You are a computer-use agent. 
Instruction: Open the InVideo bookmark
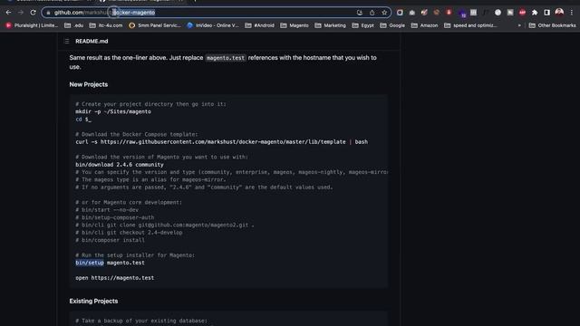click(213, 25)
